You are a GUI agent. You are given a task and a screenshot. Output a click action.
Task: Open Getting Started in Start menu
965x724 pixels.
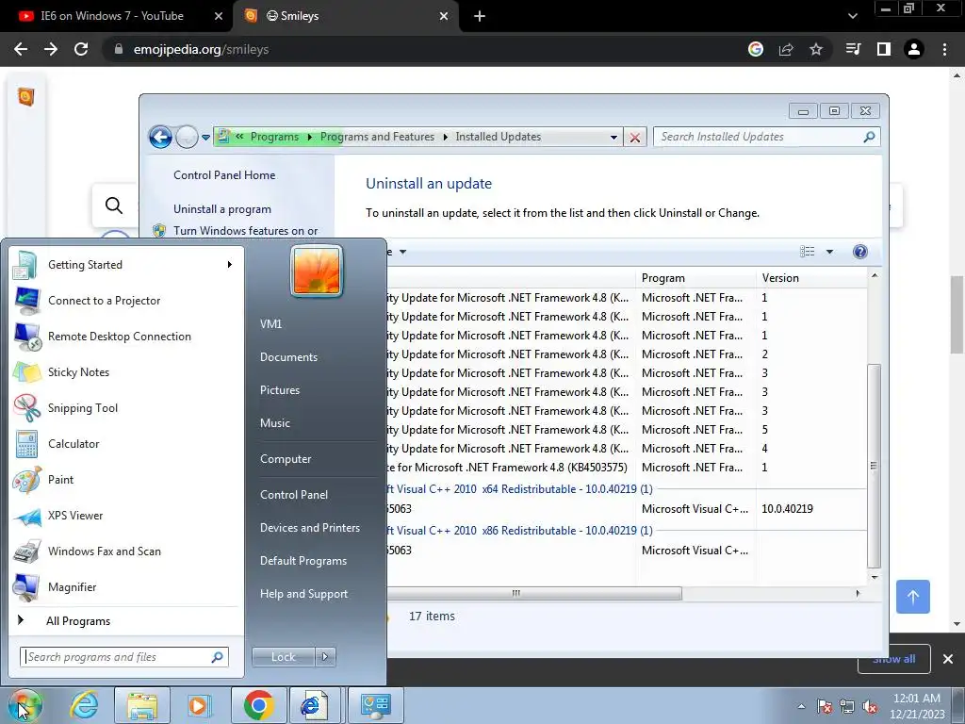click(x=125, y=265)
